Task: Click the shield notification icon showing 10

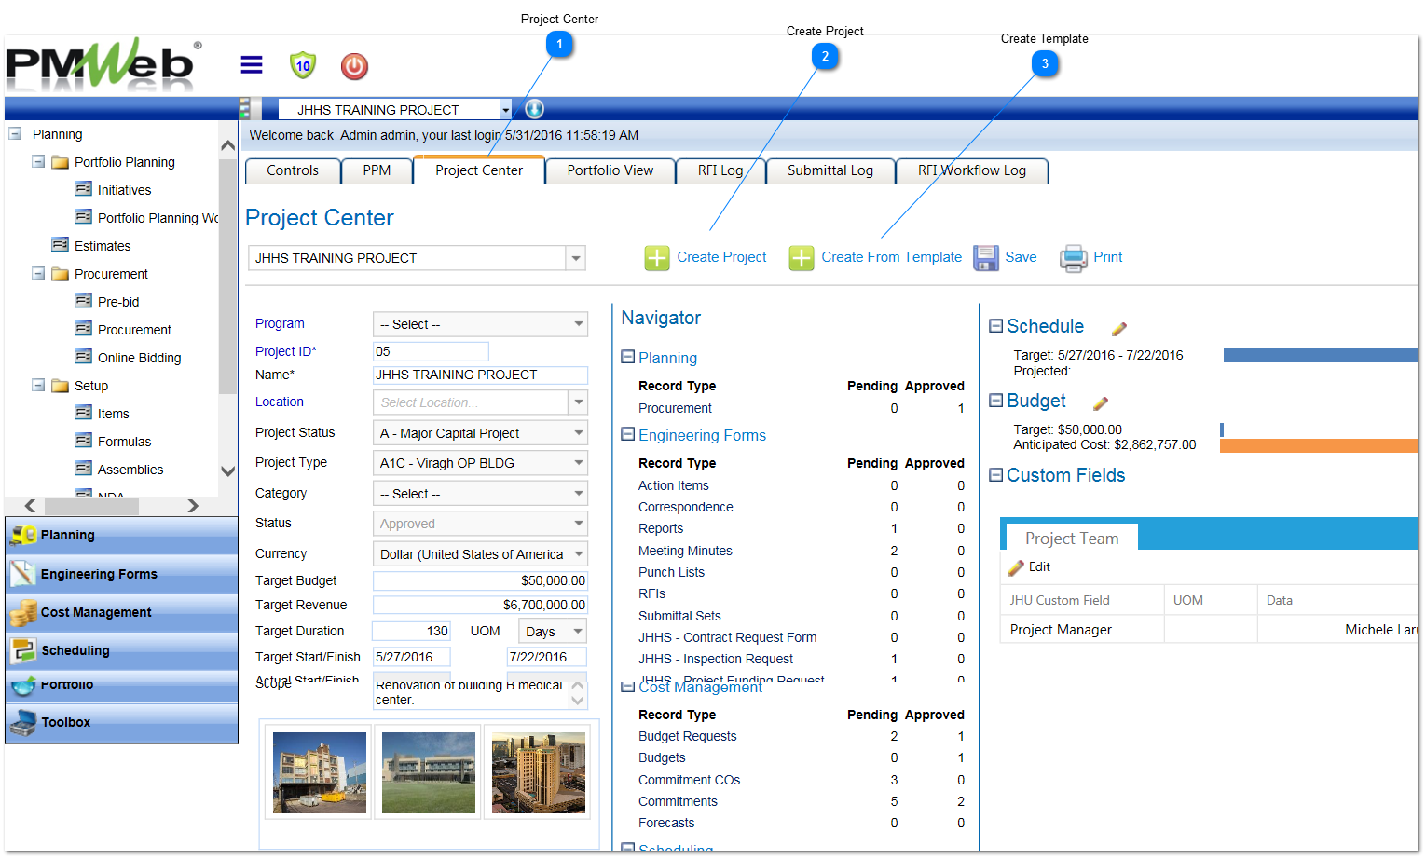Action: [x=303, y=65]
